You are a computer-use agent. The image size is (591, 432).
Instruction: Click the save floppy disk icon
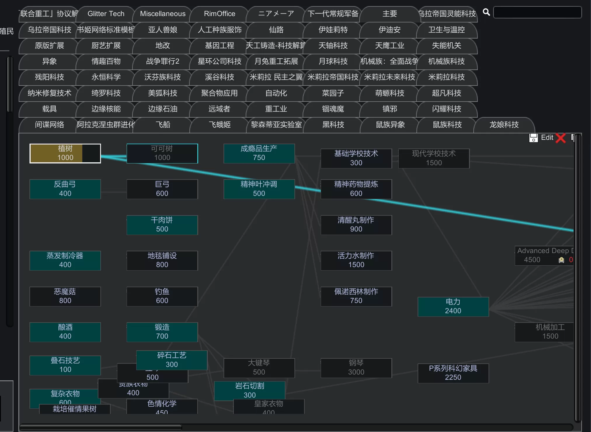pyautogui.click(x=533, y=138)
